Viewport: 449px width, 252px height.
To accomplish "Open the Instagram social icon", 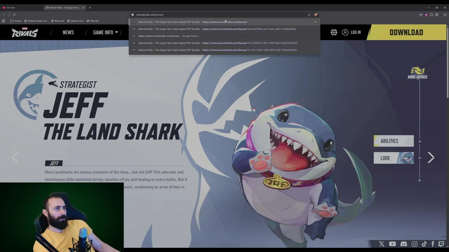I will coord(414,244).
